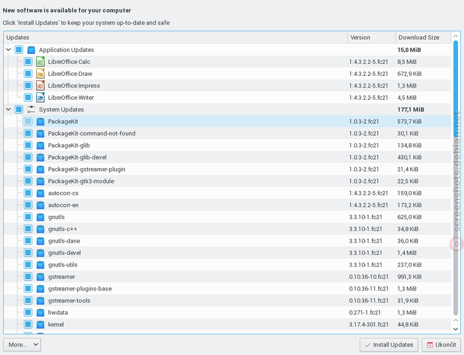Viewport: 464px width, 355px height.
Task: Click the package icon next to gstreamer-plugins-base
Action: point(40,289)
